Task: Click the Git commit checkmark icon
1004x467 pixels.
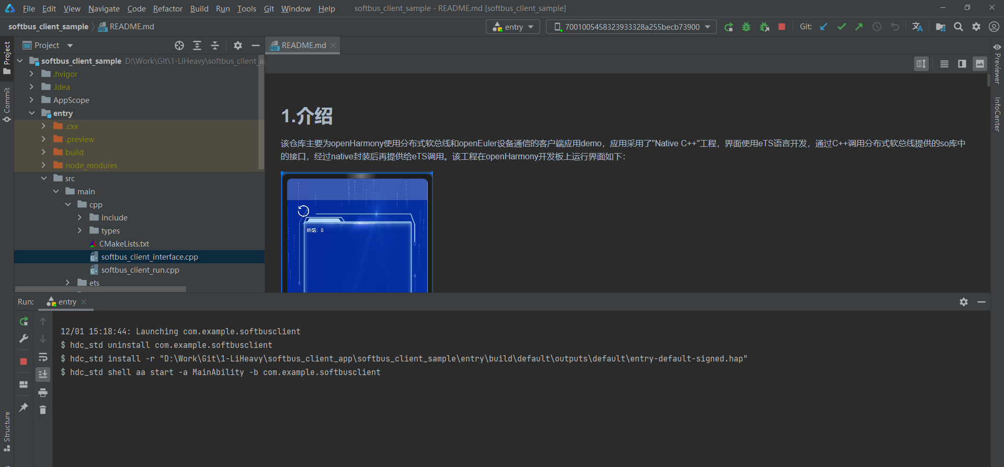Action: pyautogui.click(x=841, y=27)
